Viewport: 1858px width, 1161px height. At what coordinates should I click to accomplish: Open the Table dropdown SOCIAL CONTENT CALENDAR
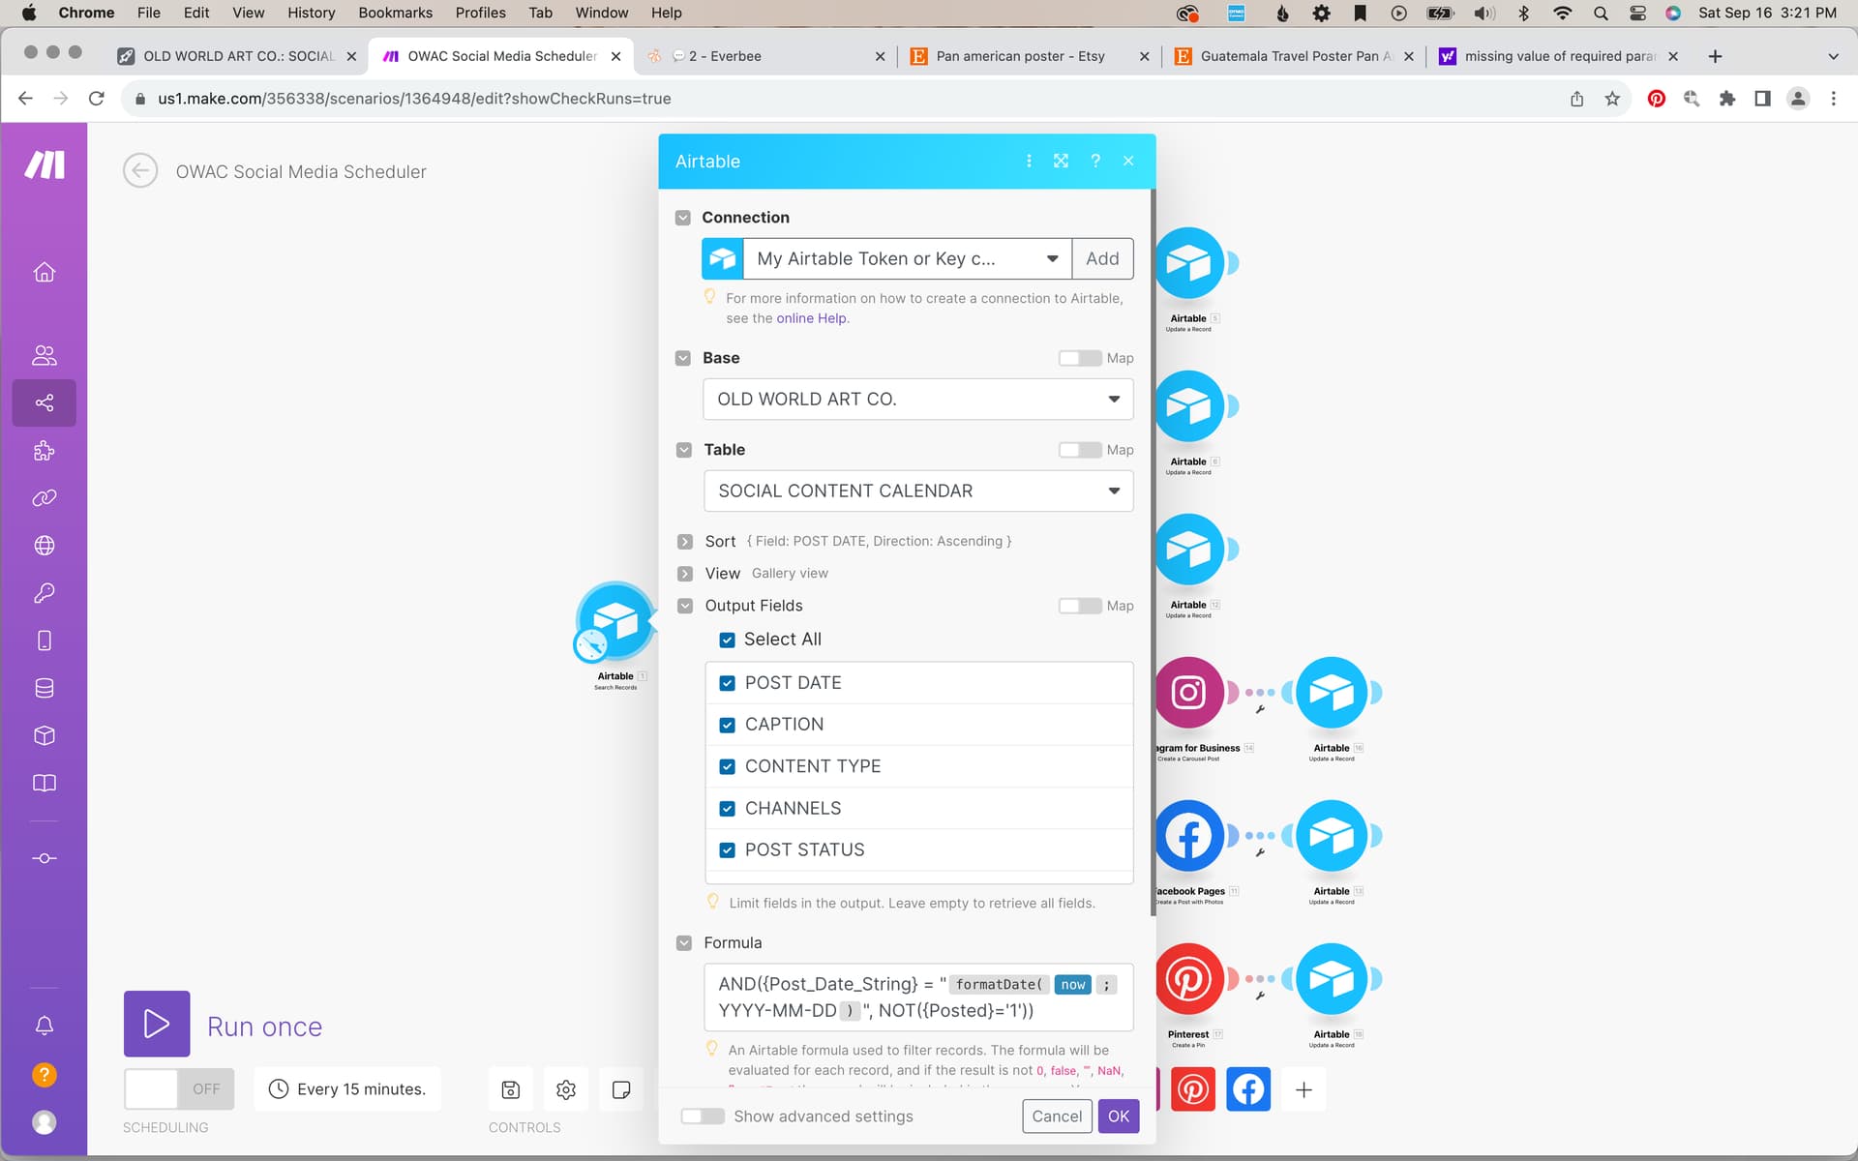917,491
